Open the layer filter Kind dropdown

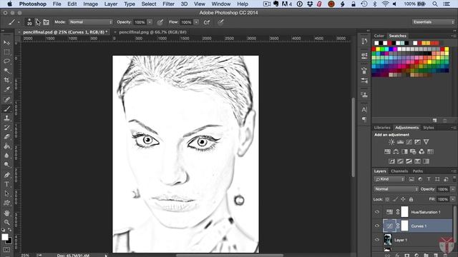pyautogui.click(x=389, y=179)
